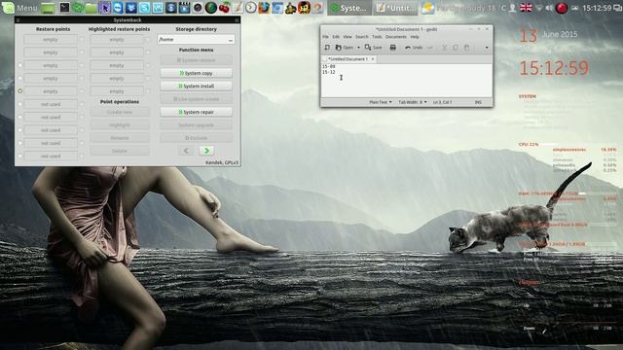Click the round clock launcher in the panel
Screen dimensions: 623x350
coord(251,8)
